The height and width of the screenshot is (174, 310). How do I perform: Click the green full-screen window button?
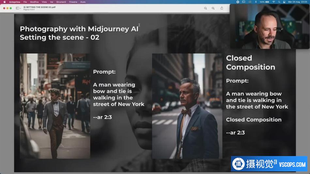point(11,8)
